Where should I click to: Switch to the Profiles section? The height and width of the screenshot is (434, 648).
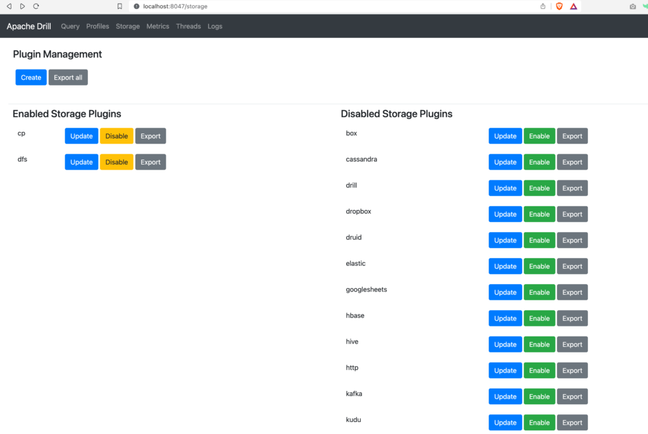tap(97, 26)
